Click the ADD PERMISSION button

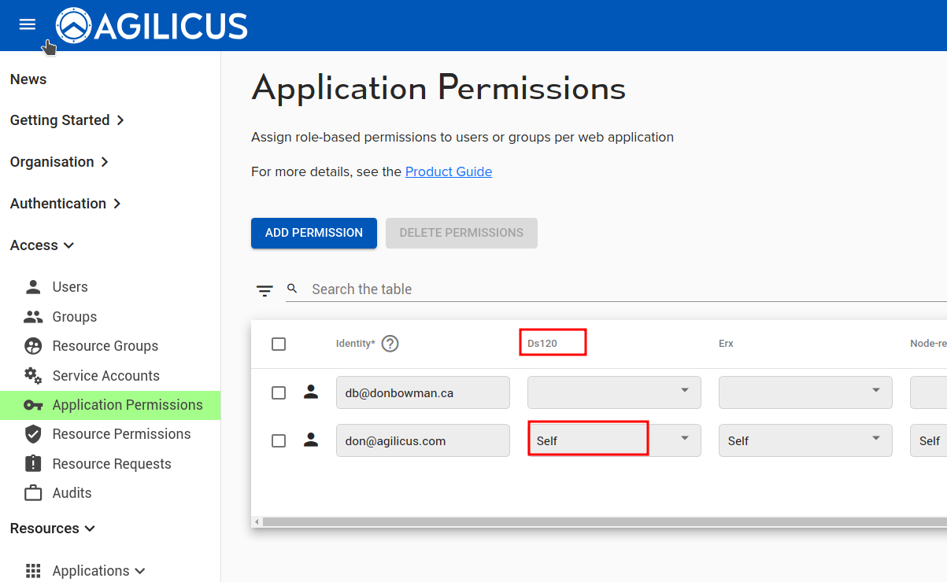[314, 233]
